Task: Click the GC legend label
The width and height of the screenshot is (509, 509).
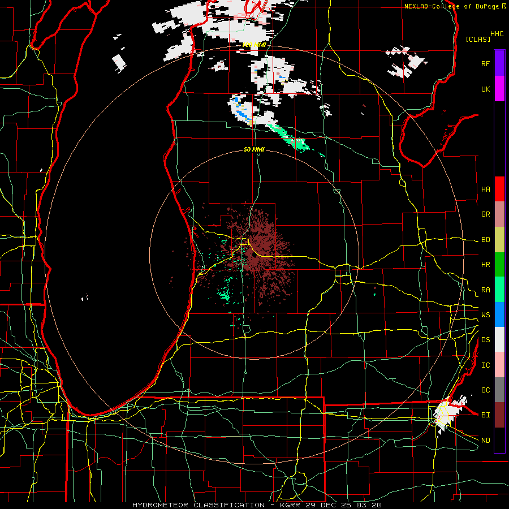Action: (x=485, y=390)
